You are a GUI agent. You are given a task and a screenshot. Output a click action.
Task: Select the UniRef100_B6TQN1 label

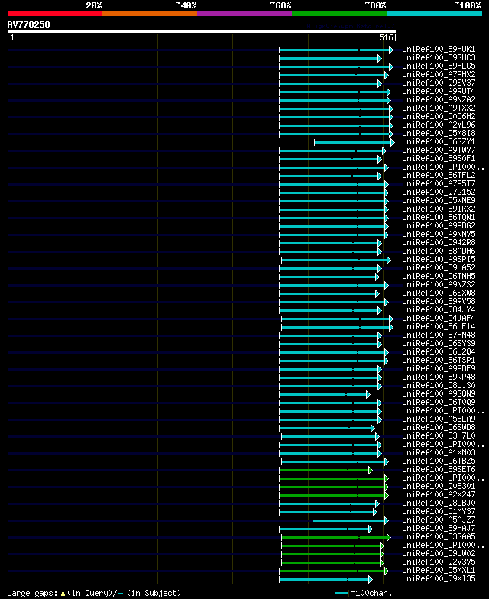tap(439, 217)
